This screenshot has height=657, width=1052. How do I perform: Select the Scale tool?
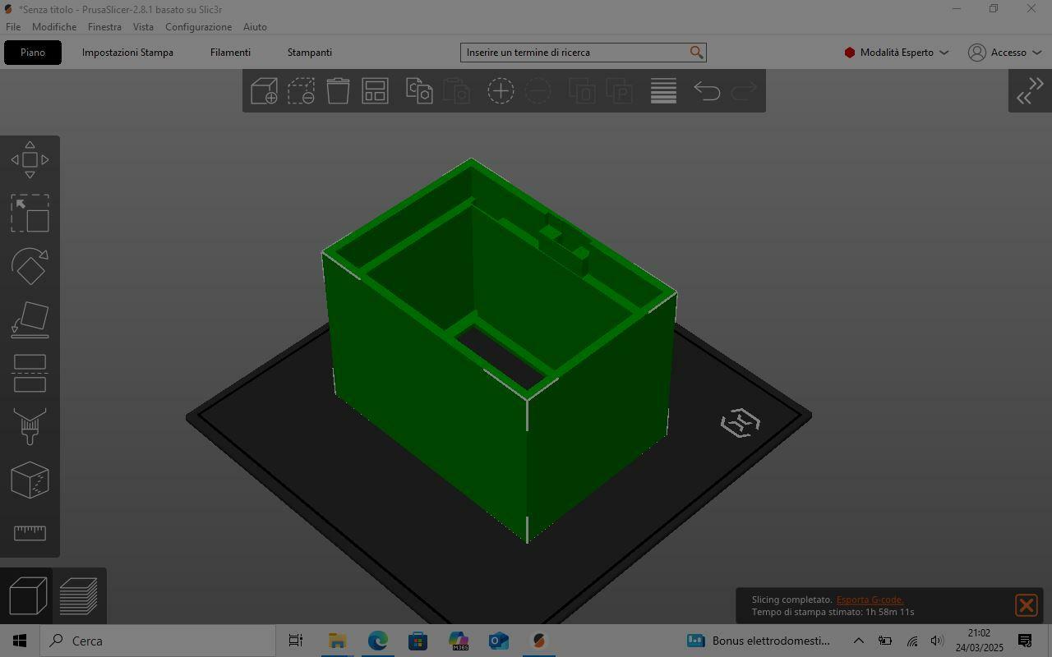coord(30,214)
